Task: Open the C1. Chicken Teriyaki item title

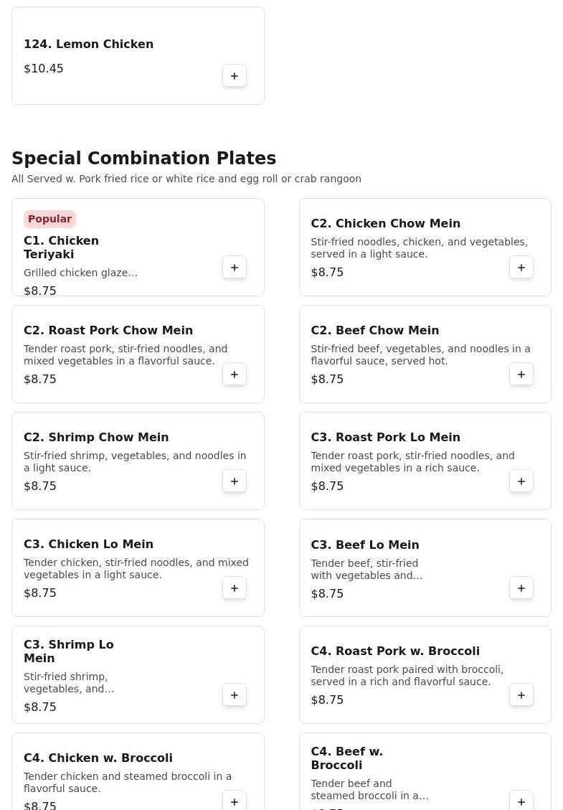Action: click(x=61, y=248)
